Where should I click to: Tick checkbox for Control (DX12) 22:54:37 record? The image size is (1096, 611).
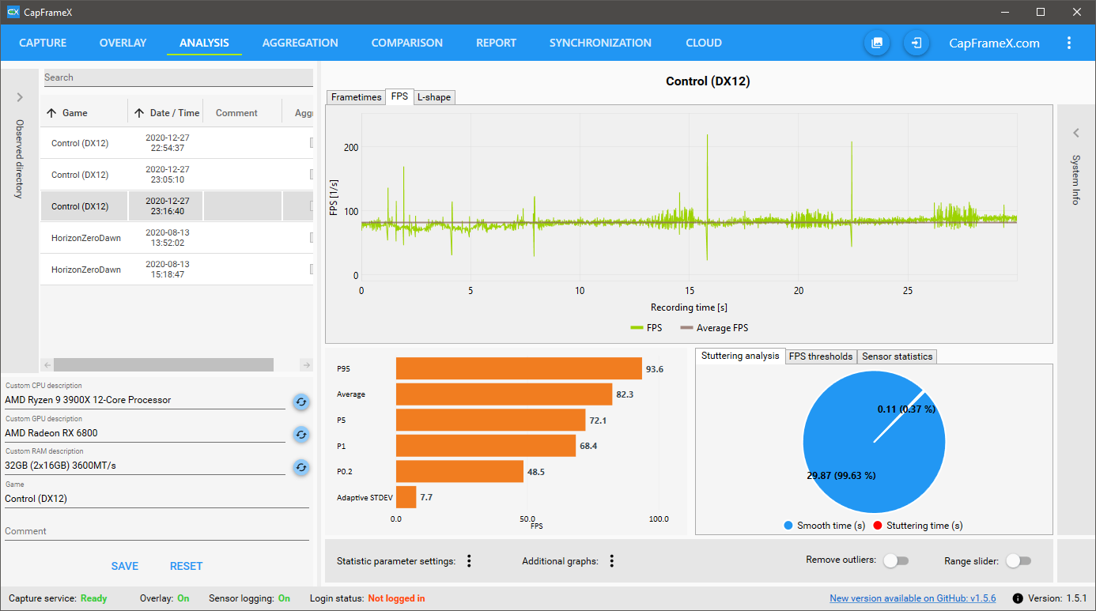click(x=312, y=143)
